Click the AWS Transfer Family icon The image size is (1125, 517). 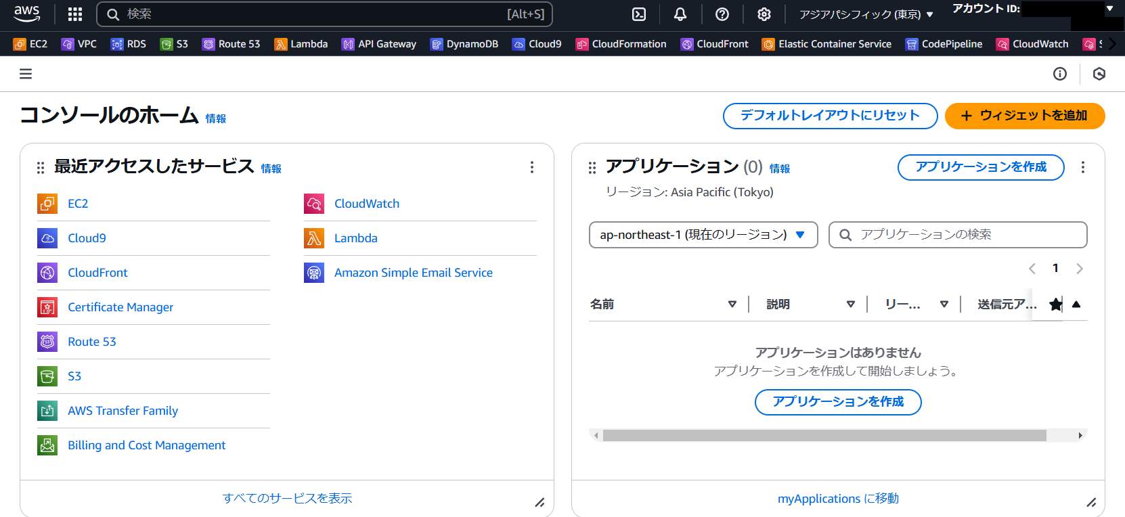[x=47, y=411]
